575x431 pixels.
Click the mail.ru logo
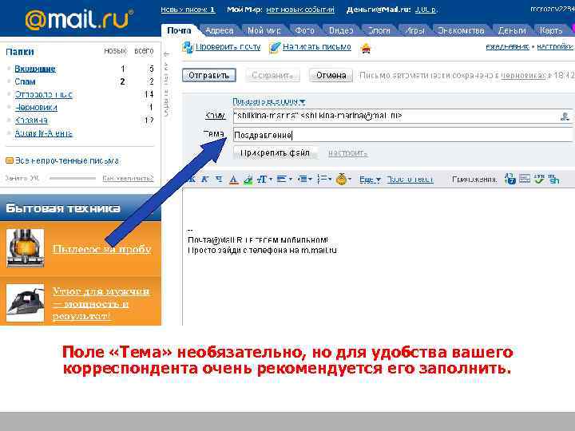pos(79,19)
